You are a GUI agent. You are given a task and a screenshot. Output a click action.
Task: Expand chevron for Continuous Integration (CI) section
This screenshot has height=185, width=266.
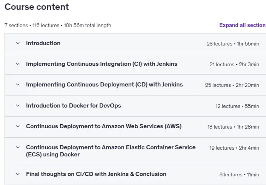pos(18,64)
